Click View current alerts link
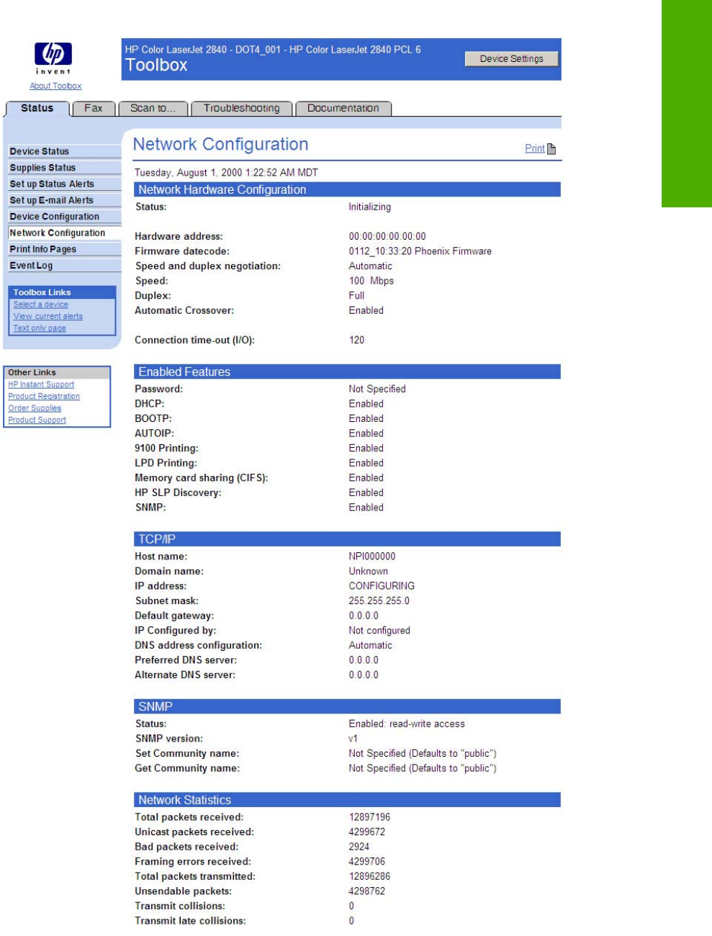The height and width of the screenshot is (936, 712). pyautogui.click(x=48, y=316)
